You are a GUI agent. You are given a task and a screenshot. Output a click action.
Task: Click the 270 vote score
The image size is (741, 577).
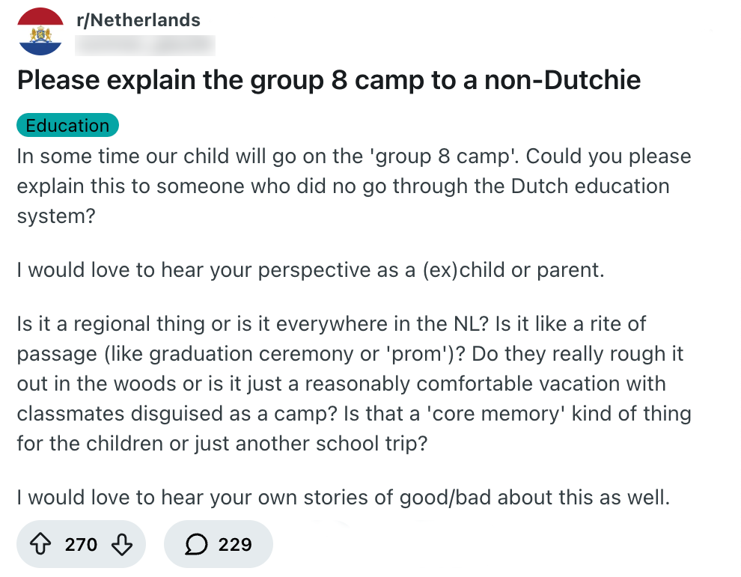pos(81,544)
